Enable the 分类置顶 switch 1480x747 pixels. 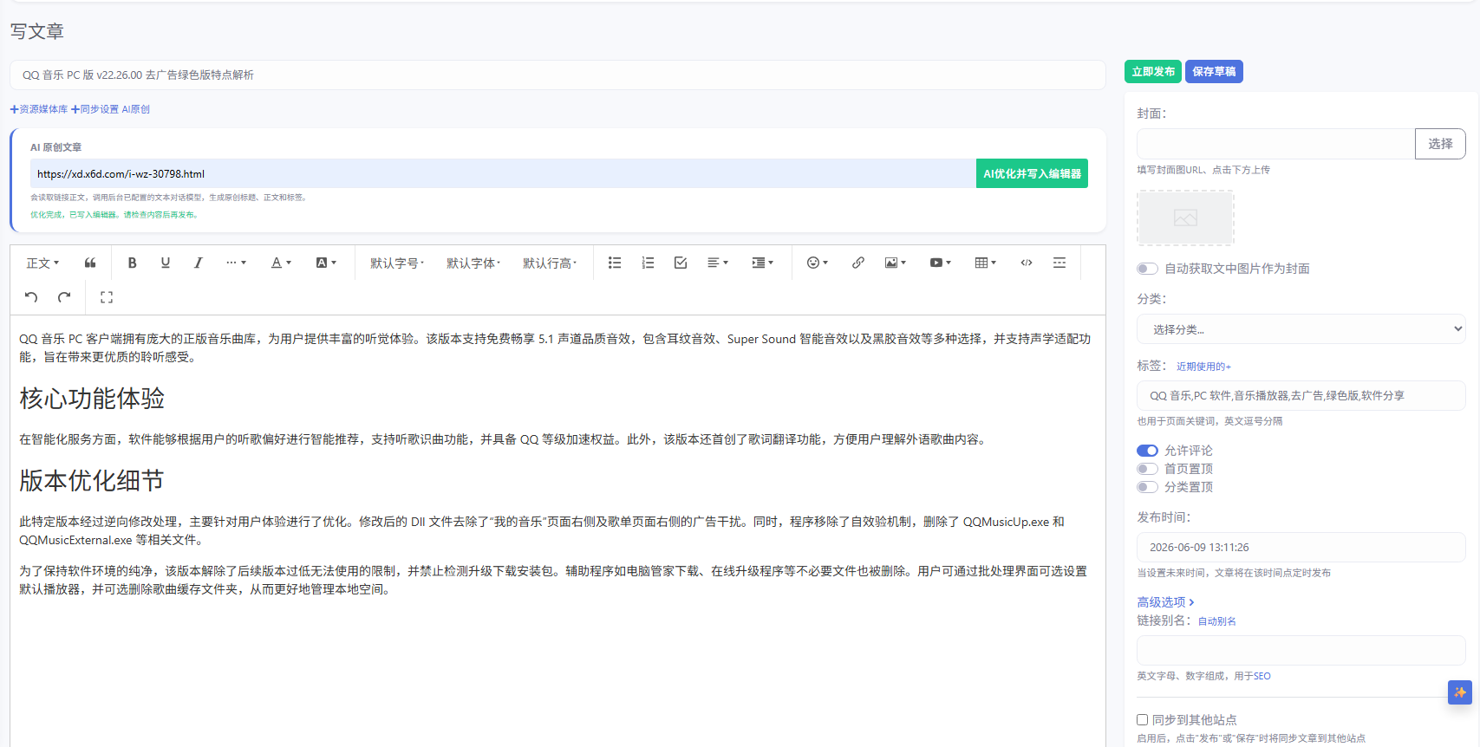(1147, 487)
